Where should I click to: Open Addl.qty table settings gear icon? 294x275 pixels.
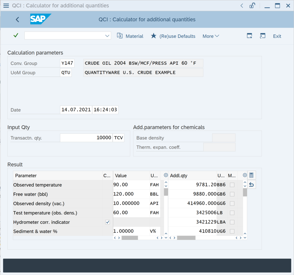(x=245, y=175)
